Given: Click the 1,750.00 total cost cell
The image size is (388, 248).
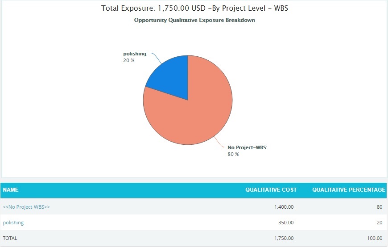Looking at the screenshot, I should 284,238.
